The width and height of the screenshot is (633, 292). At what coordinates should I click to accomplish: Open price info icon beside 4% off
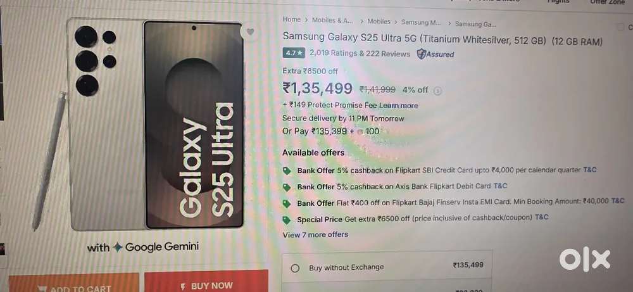(437, 91)
